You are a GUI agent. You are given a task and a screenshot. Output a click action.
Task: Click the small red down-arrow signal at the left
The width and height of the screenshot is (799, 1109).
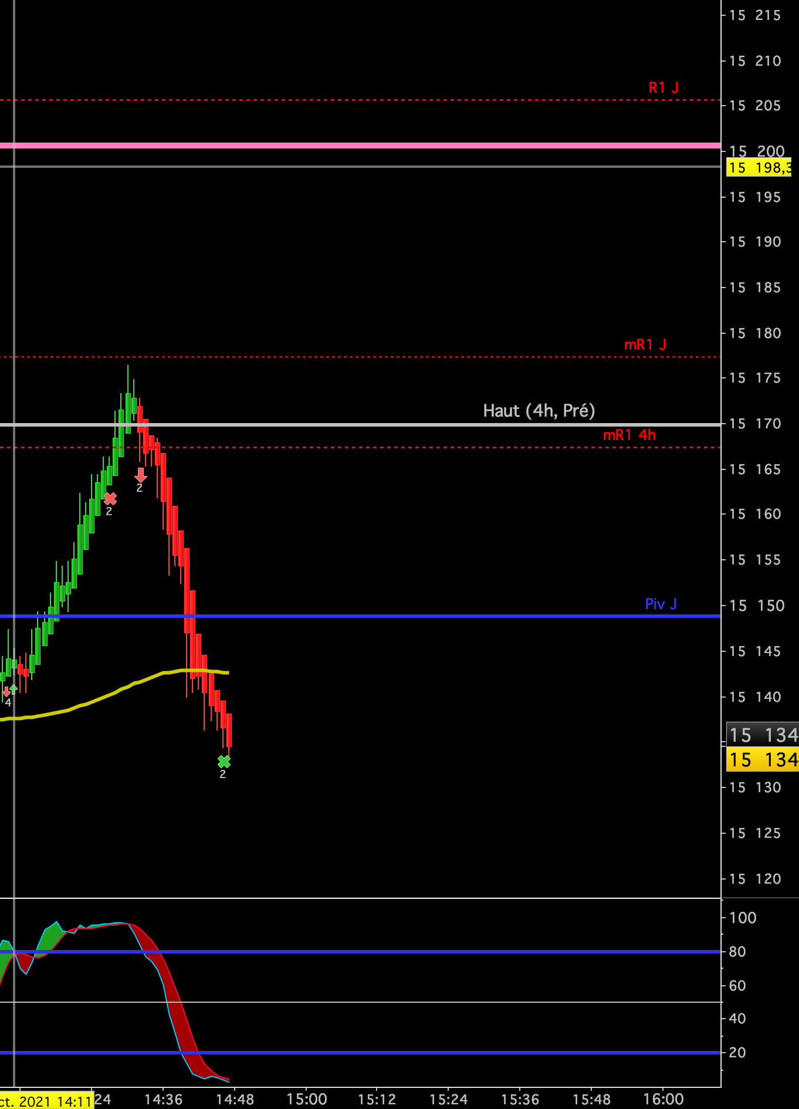[6, 691]
